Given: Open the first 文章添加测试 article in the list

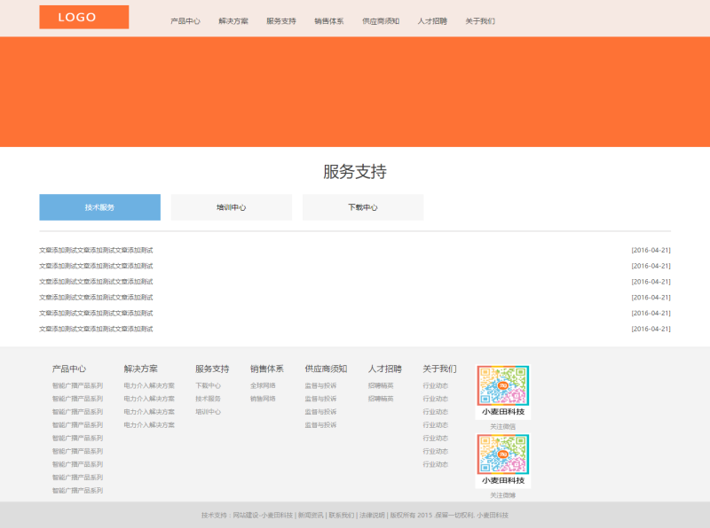Looking at the screenshot, I should [x=96, y=250].
